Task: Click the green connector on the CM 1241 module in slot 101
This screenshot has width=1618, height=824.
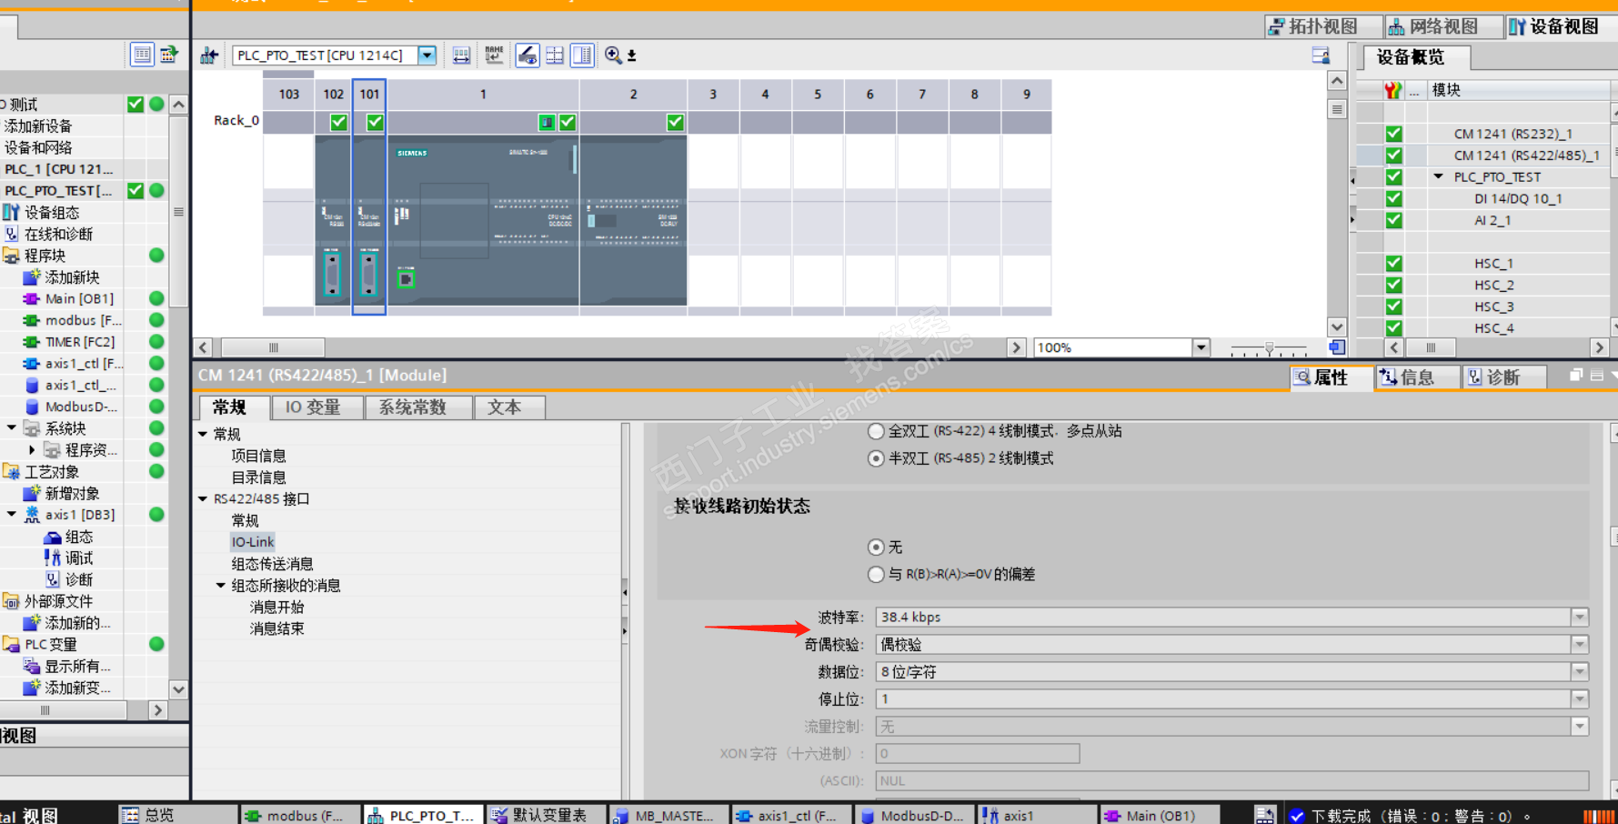Action: pyautogui.click(x=368, y=274)
